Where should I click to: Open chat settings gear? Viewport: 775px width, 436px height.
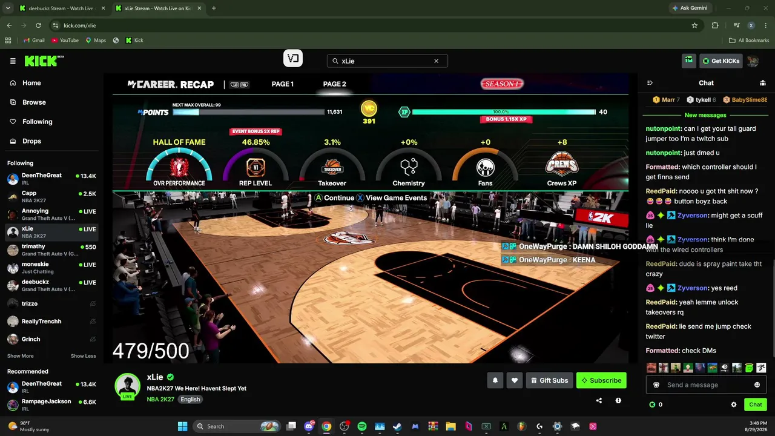pos(734,405)
